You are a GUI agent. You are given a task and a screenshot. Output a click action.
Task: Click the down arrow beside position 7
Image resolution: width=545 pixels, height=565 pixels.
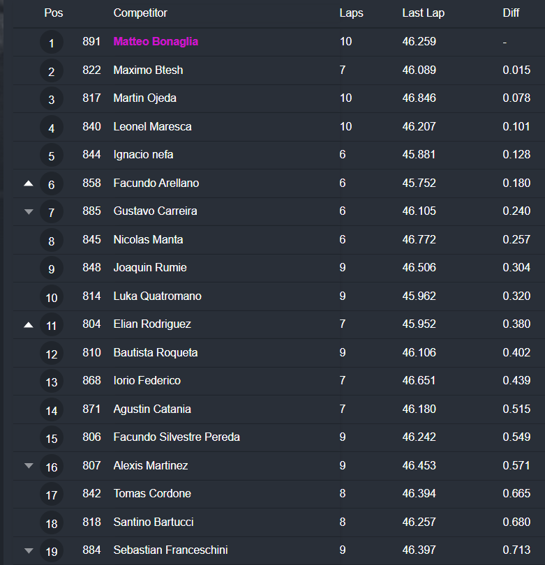tap(29, 211)
